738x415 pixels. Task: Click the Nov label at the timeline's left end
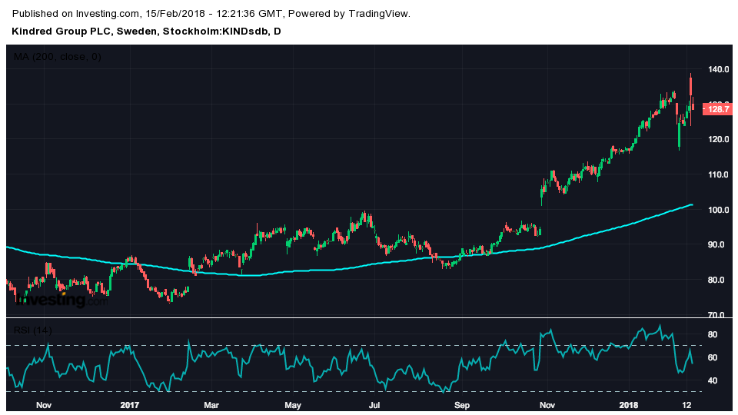44,405
